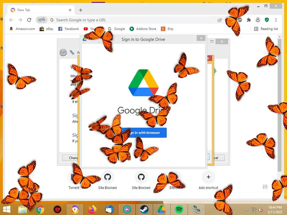287x215 pixels.
Task: Open Thunderbird from the taskbar
Action: (x=110, y=209)
